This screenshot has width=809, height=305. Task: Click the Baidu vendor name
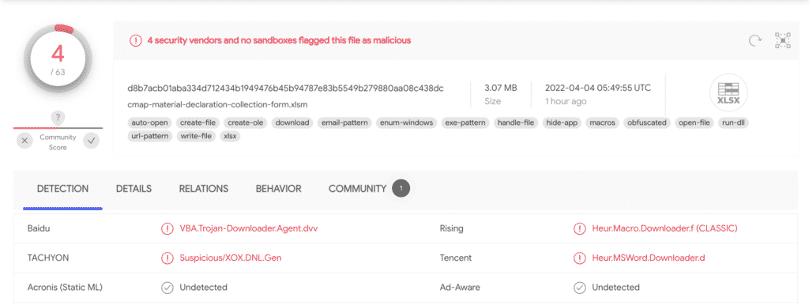tap(38, 228)
